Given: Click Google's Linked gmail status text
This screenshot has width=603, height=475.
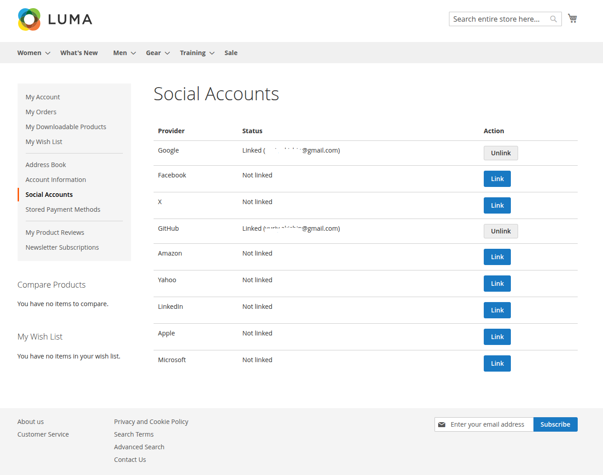Looking at the screenshot, I should pyautogui.click(x=291, y=150).
